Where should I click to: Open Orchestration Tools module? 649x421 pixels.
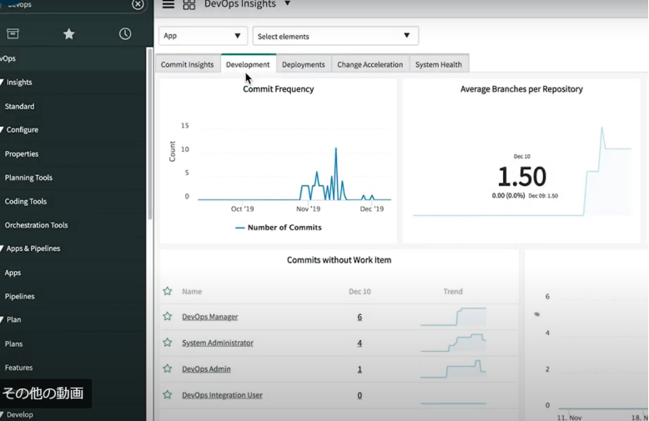pos(37,225)
